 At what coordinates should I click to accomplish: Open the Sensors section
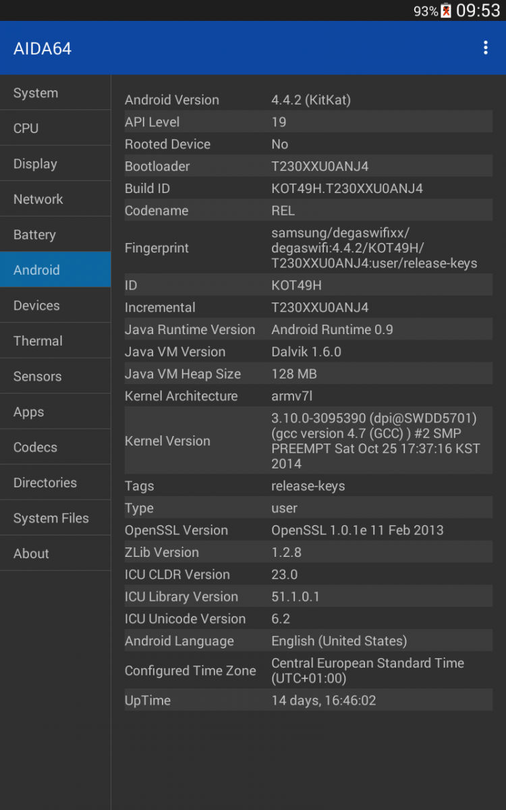(x=55, y=377)
